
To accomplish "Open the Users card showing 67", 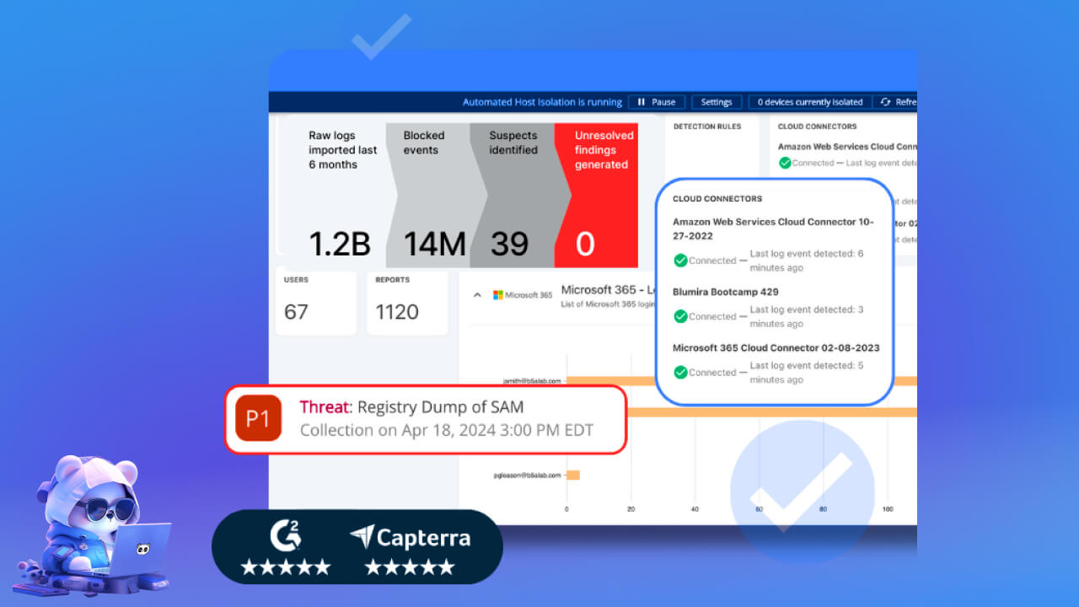I will click(x=316, y=301).
